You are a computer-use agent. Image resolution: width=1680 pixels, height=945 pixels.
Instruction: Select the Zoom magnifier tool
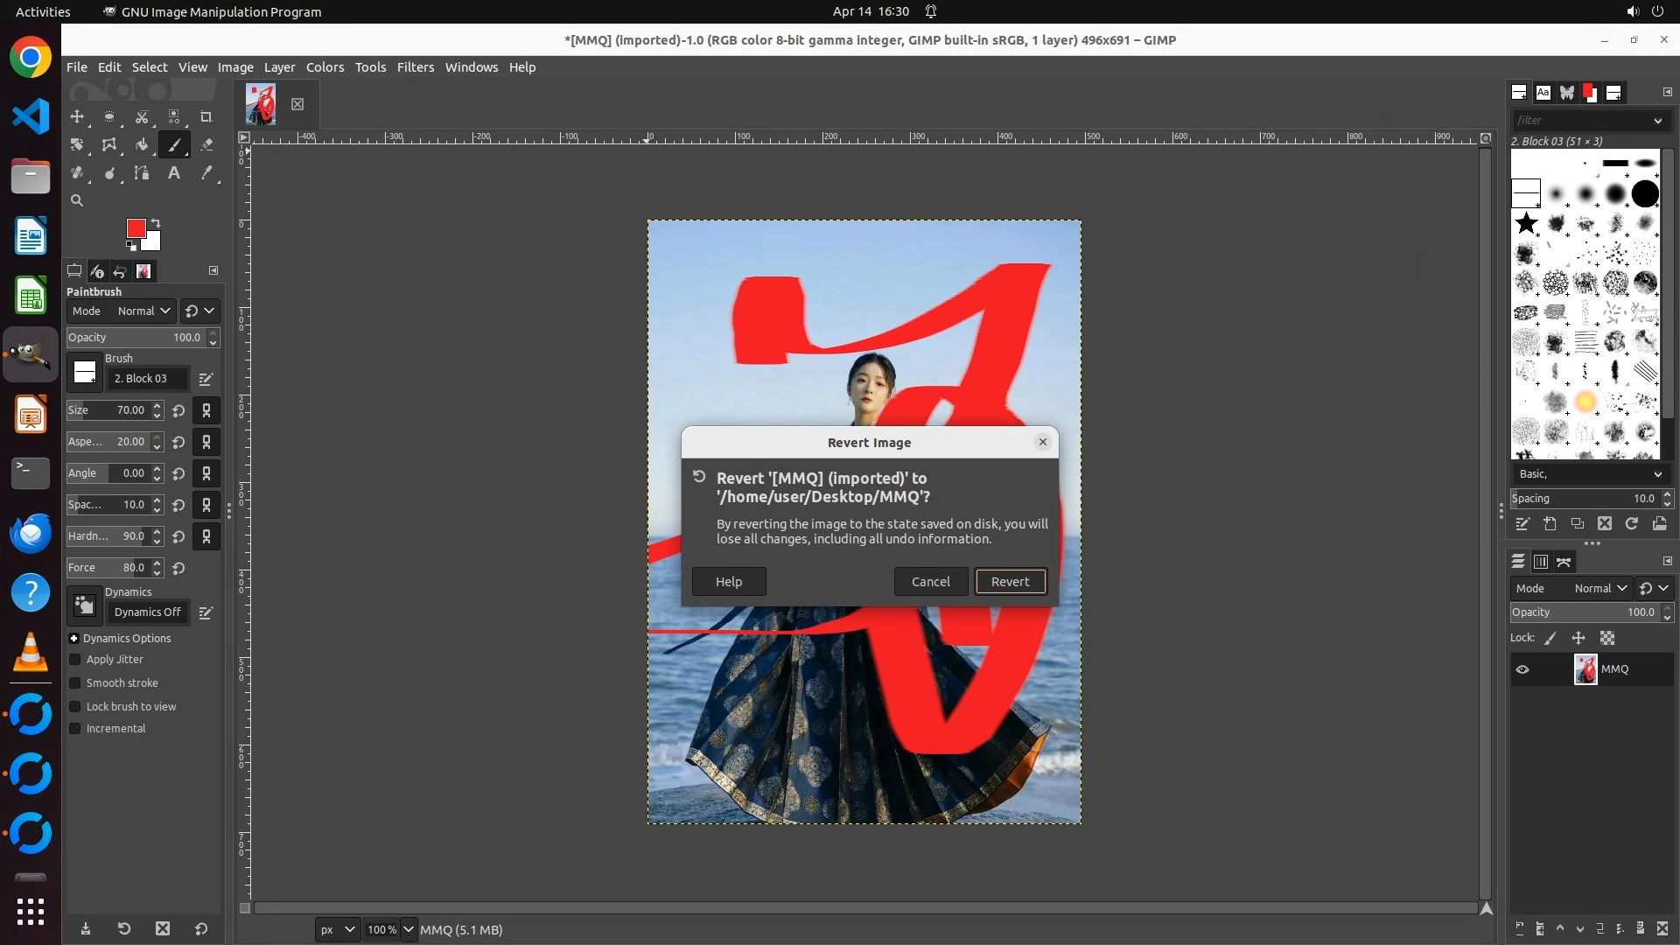pyautogui.click(x=77, y=200)
